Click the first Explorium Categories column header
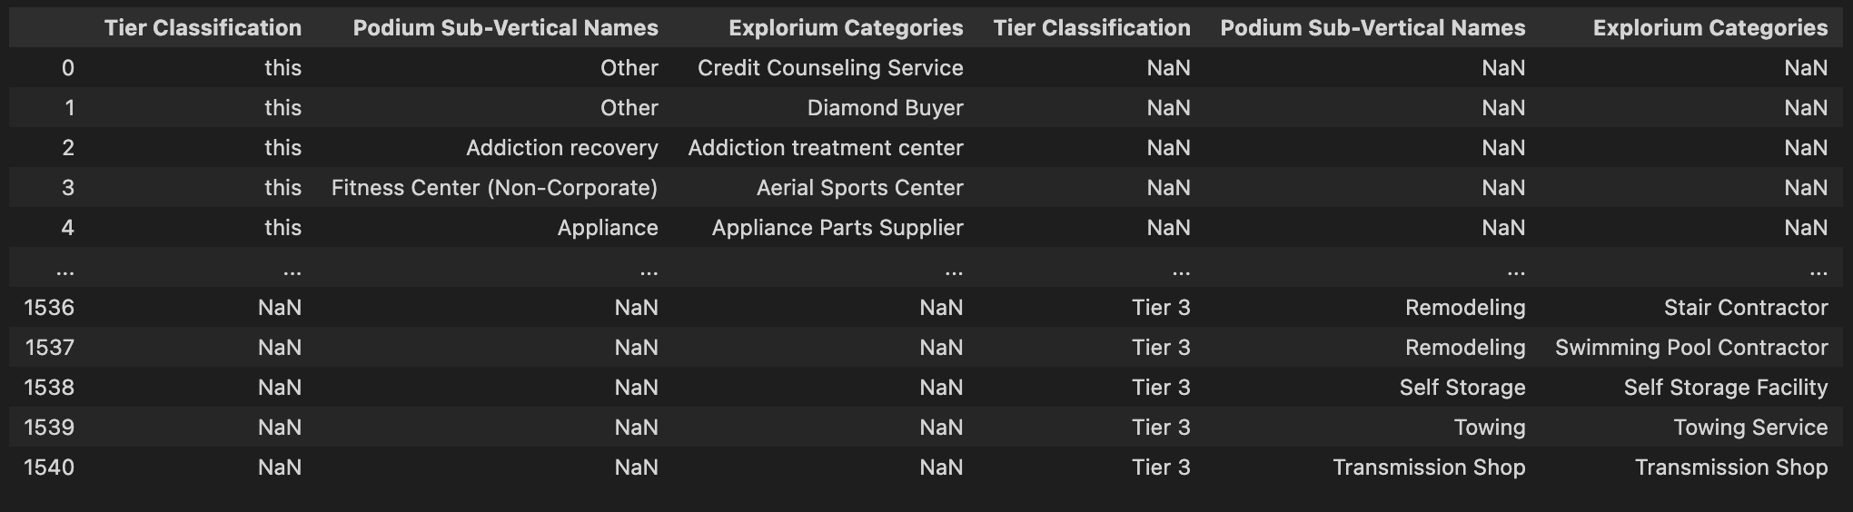The height and width of the screenshot is (512, 1853). (846, 28)
